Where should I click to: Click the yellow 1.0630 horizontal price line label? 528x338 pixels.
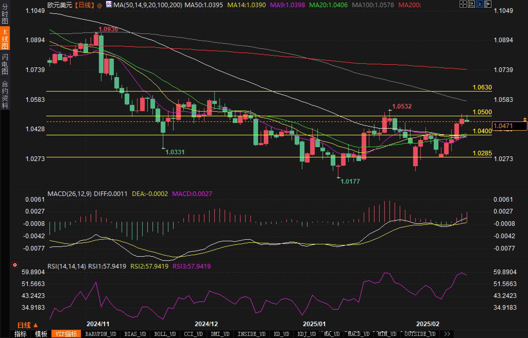pyautogui.click(x=482, y=87)
